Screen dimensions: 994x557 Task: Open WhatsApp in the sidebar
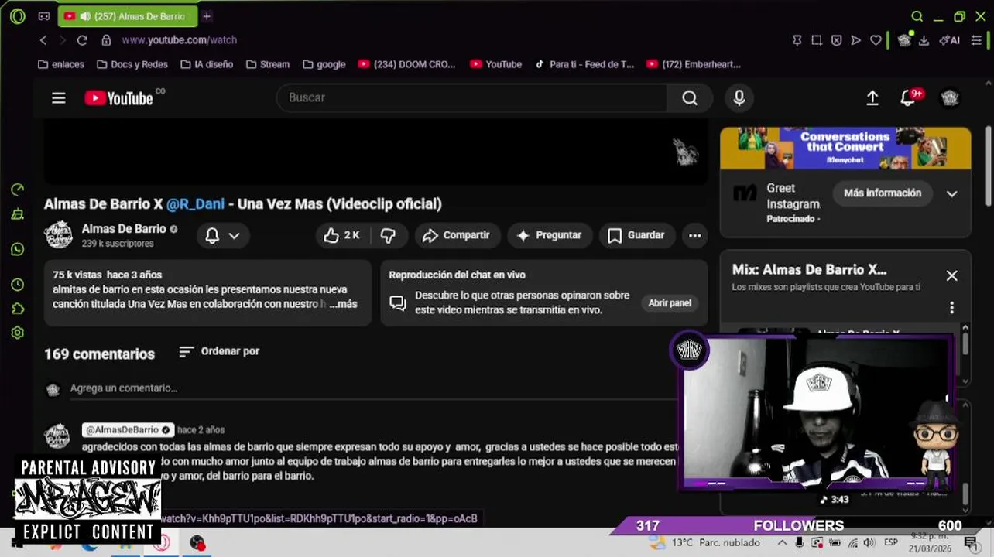click(18, 249)
